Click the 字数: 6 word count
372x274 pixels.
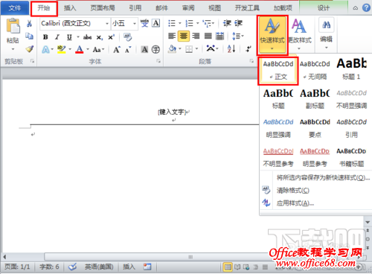pos(49,267)
